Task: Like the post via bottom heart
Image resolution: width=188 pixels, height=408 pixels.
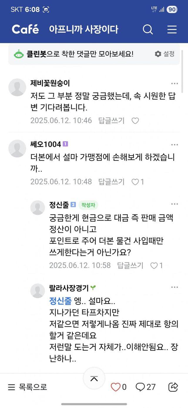Action: (x=116, y=387)
